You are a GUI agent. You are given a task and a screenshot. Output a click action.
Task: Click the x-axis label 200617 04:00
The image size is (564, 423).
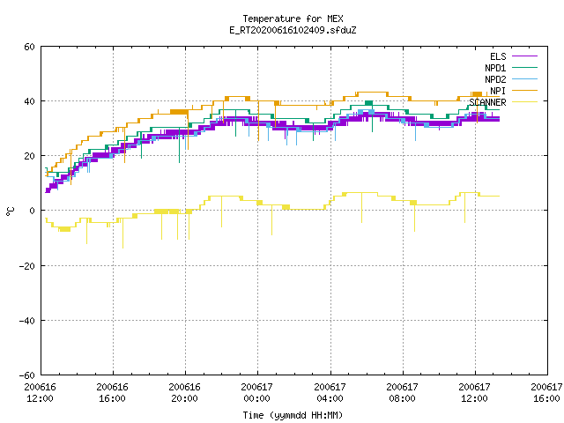(x=330, y=393)
